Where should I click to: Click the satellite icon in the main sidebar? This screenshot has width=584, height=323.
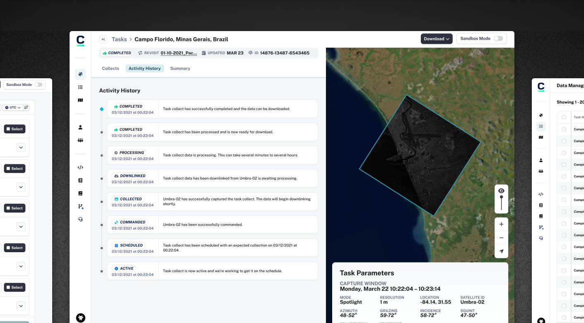pyautogui.click(x=80, y=75)
